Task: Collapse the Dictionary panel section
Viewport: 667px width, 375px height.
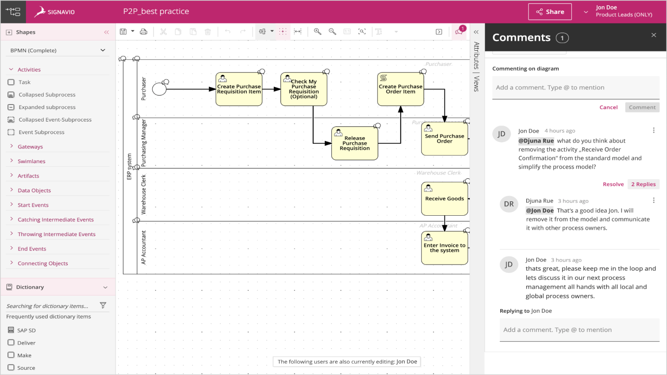Action: coord(105,287)
